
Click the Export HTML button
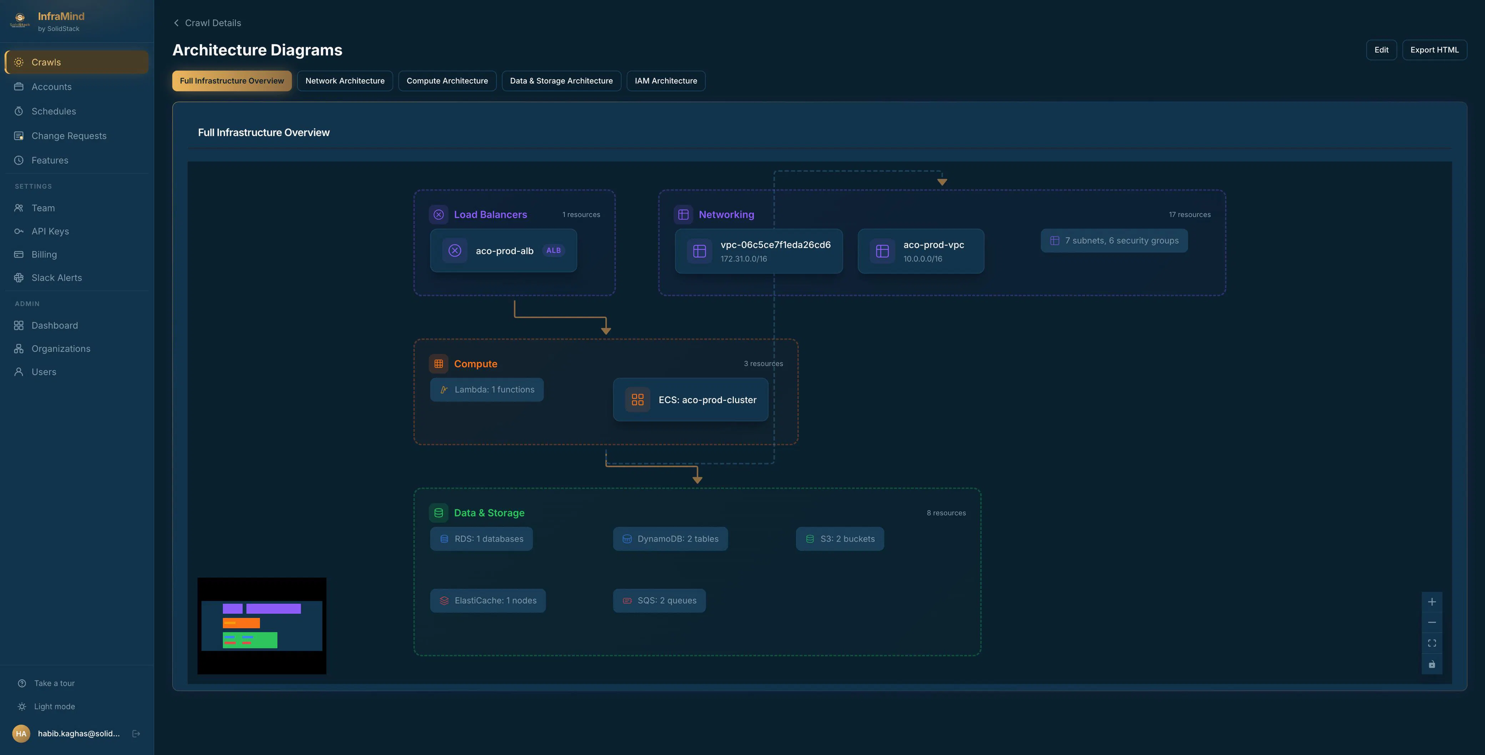click(1434, 50)
